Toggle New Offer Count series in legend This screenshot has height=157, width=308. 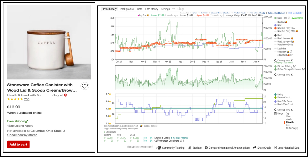283,101
